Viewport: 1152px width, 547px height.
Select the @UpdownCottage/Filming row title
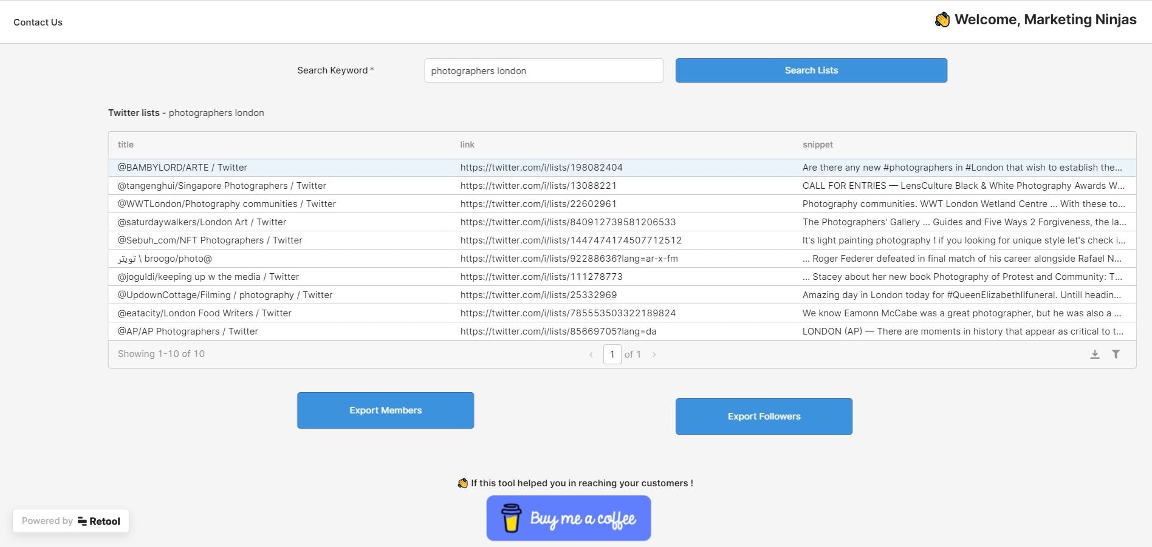[x=225, y=295]
